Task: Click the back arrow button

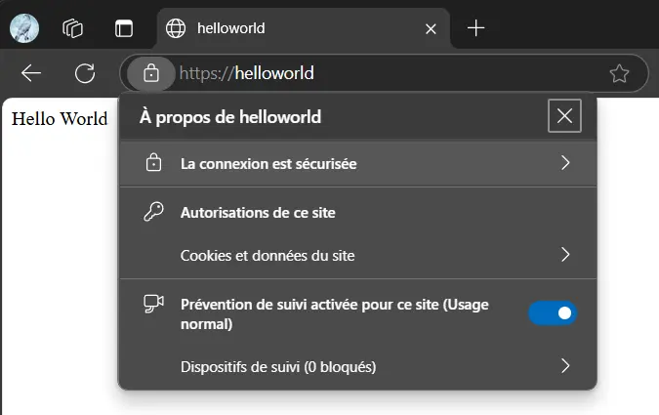Action: 31,73
